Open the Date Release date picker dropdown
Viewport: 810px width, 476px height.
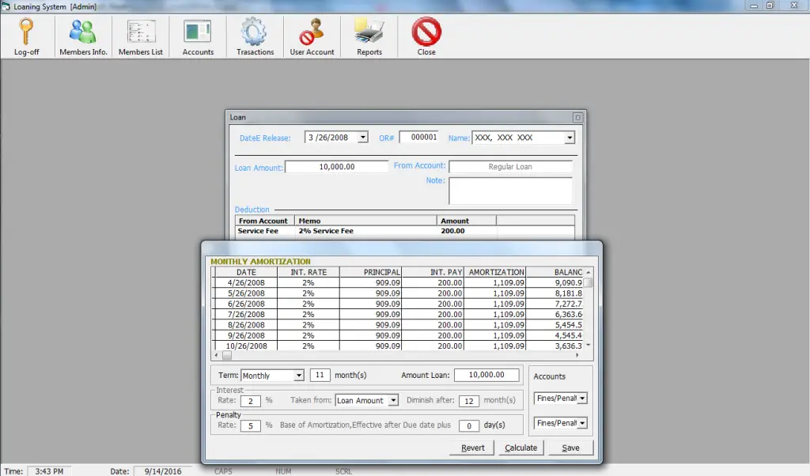coord(363,136)
